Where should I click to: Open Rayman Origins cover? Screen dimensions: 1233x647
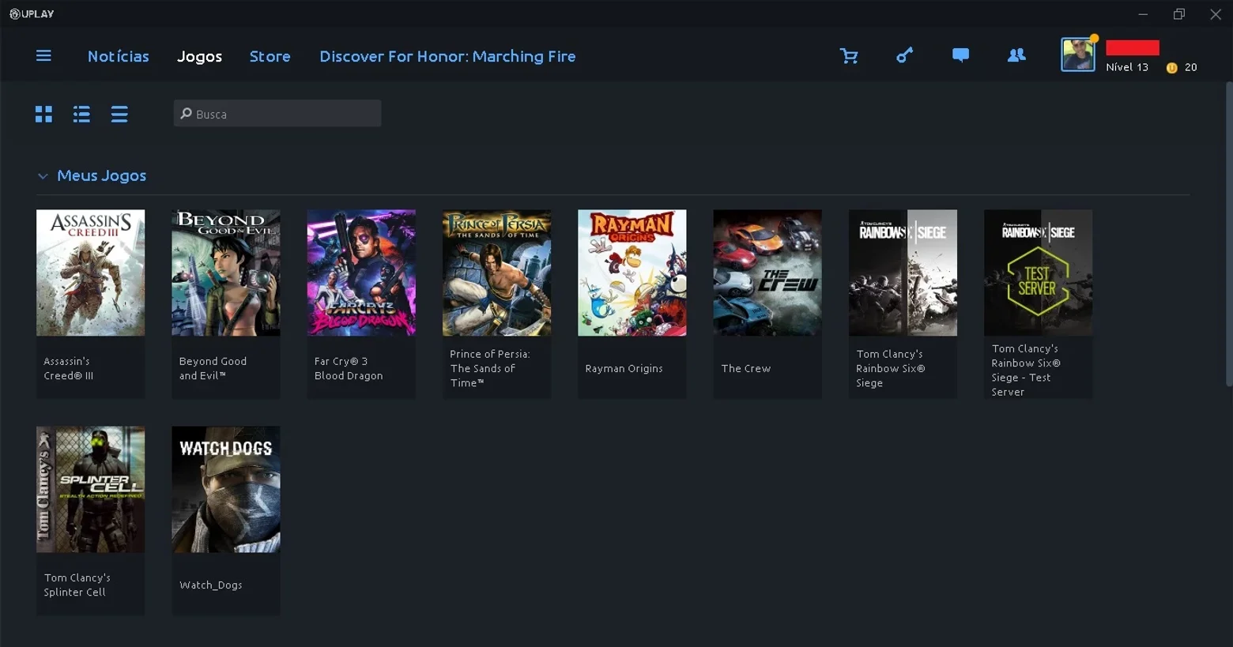click(x=632, y=273)
